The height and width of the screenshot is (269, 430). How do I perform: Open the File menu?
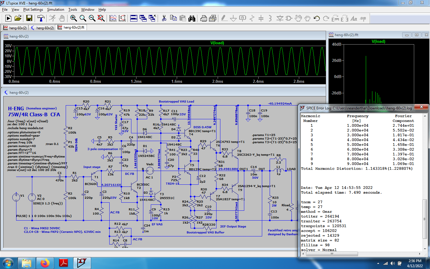pos(5,10)
